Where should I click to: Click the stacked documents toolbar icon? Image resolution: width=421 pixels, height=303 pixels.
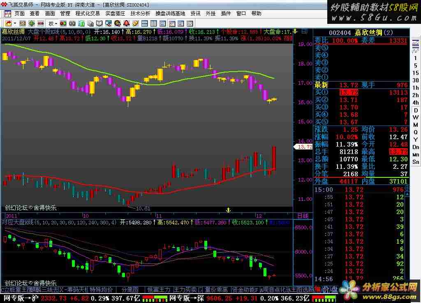tap(90, 23)
